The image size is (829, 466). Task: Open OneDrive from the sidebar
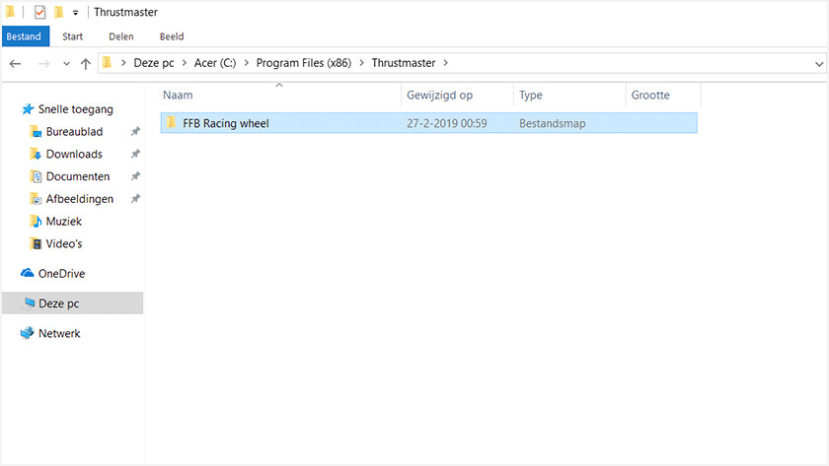61,273
